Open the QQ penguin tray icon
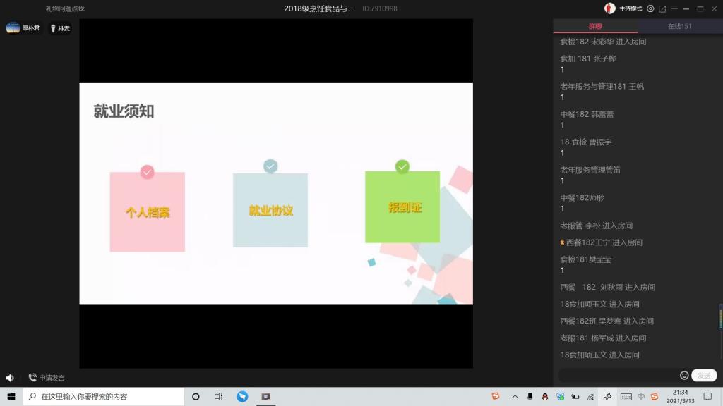The height and width of the screenshot is (406, 723). (x=545, y=397)
